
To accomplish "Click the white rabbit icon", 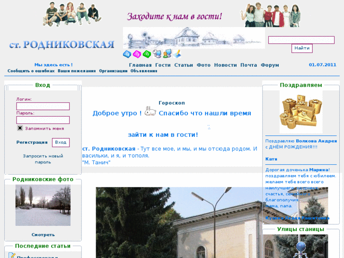I will coord(150,111).
